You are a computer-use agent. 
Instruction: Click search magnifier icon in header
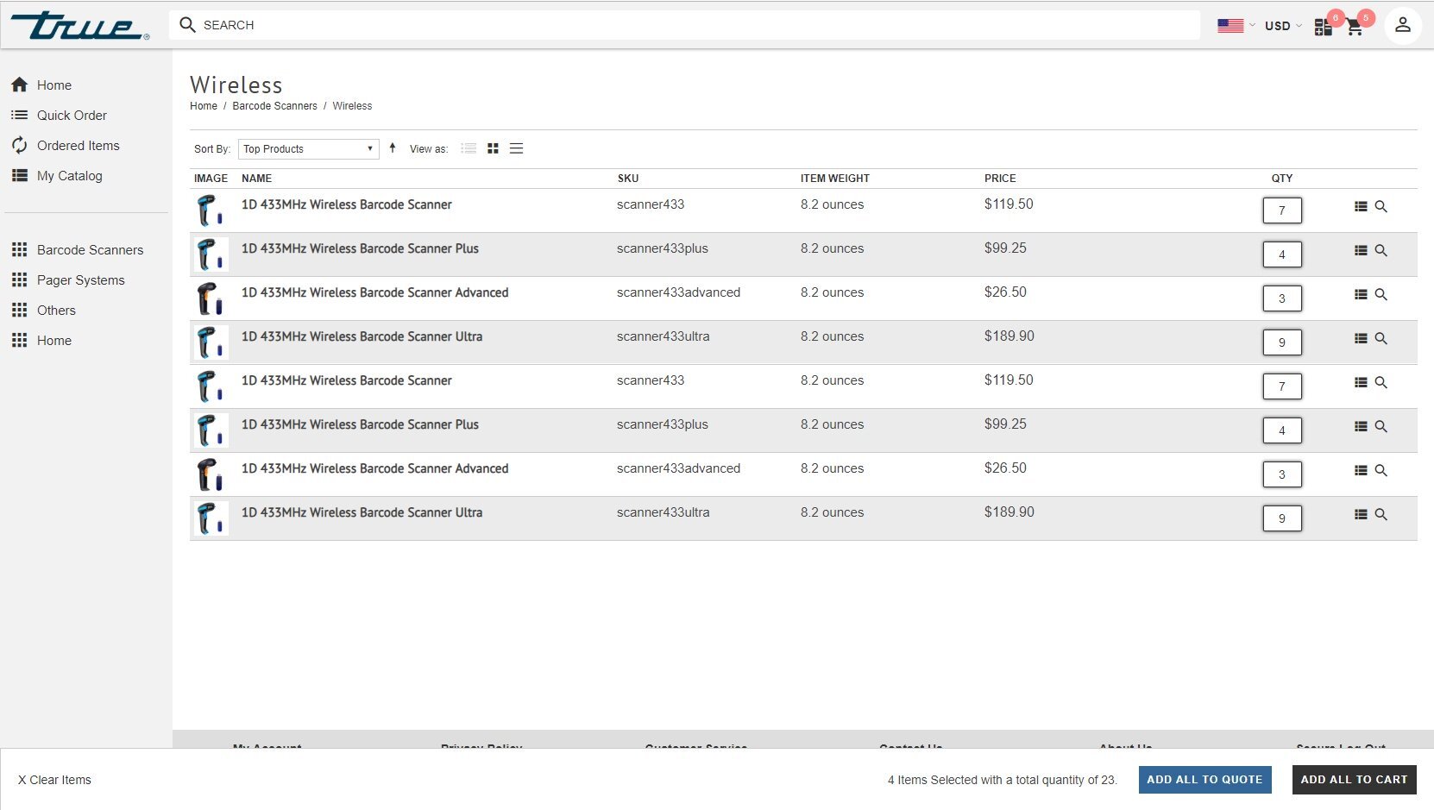pyautogui.click(x=187, y=25)
